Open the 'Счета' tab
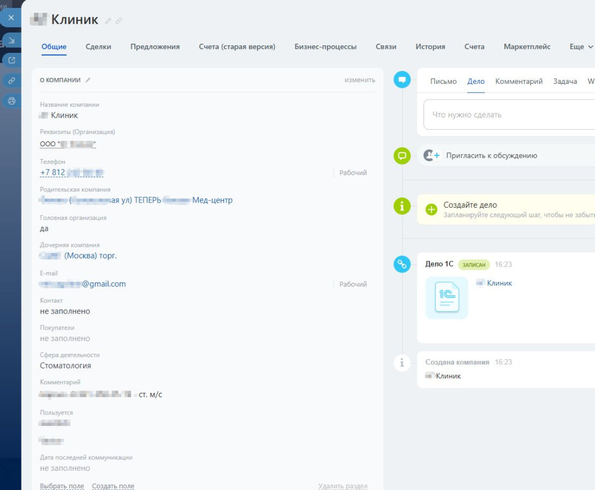 pos(474,47)
